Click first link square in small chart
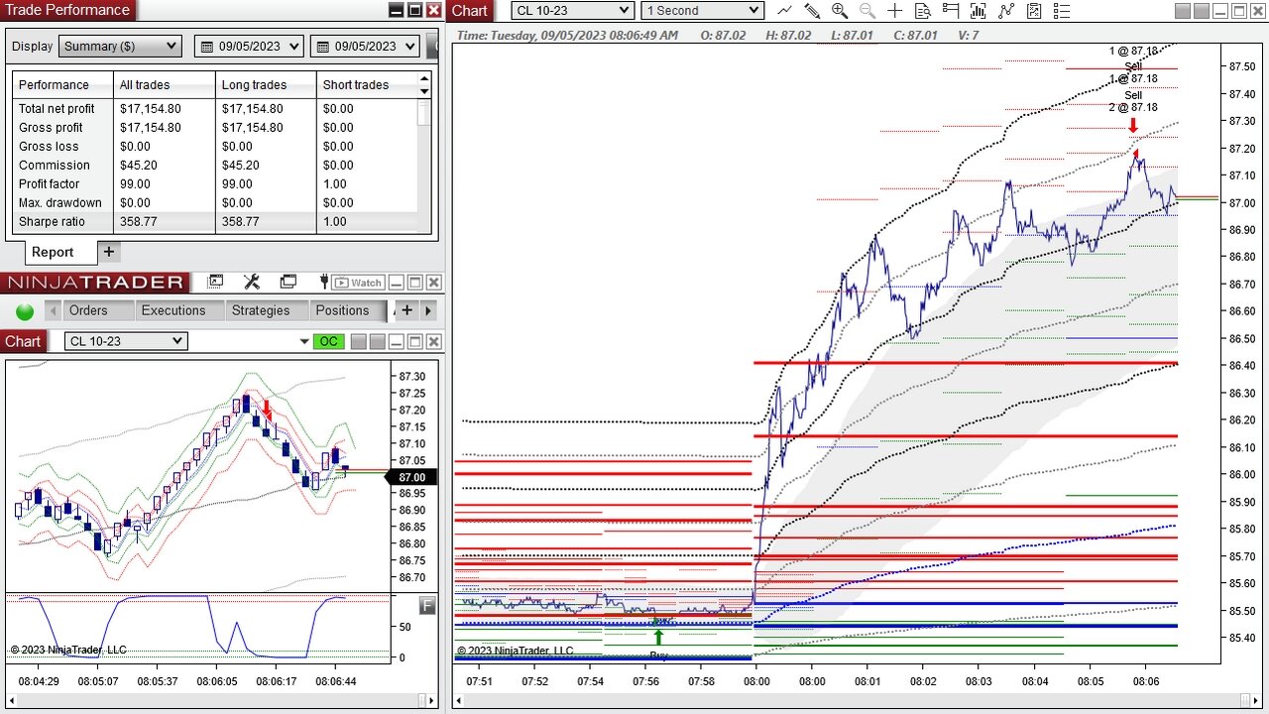Viewport: 1269px width, 714px height. [359, 342]
